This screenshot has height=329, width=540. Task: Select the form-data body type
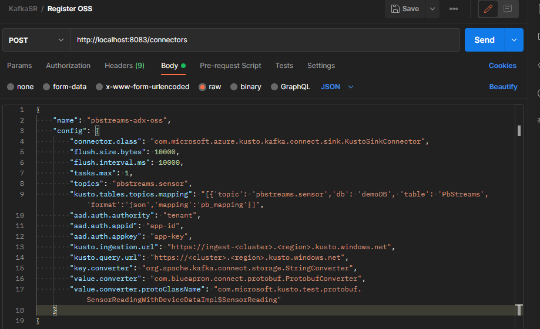point(65,87)
